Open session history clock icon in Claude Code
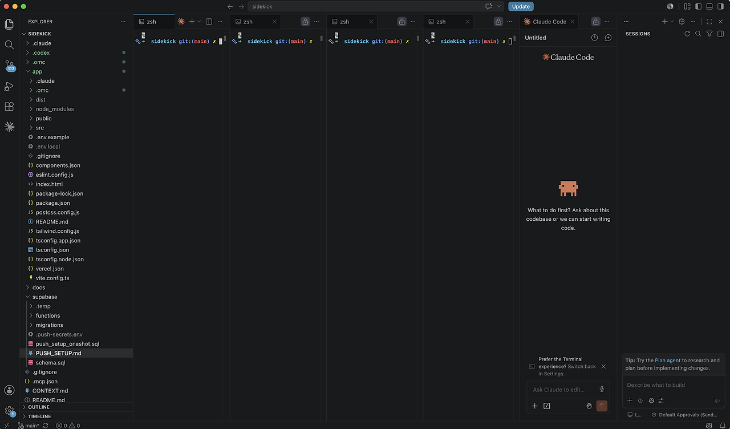The image size is (730, 429). pos(594,38)
